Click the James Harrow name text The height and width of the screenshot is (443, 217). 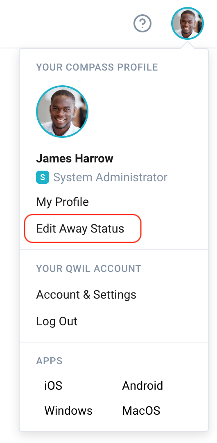[75, 158]
